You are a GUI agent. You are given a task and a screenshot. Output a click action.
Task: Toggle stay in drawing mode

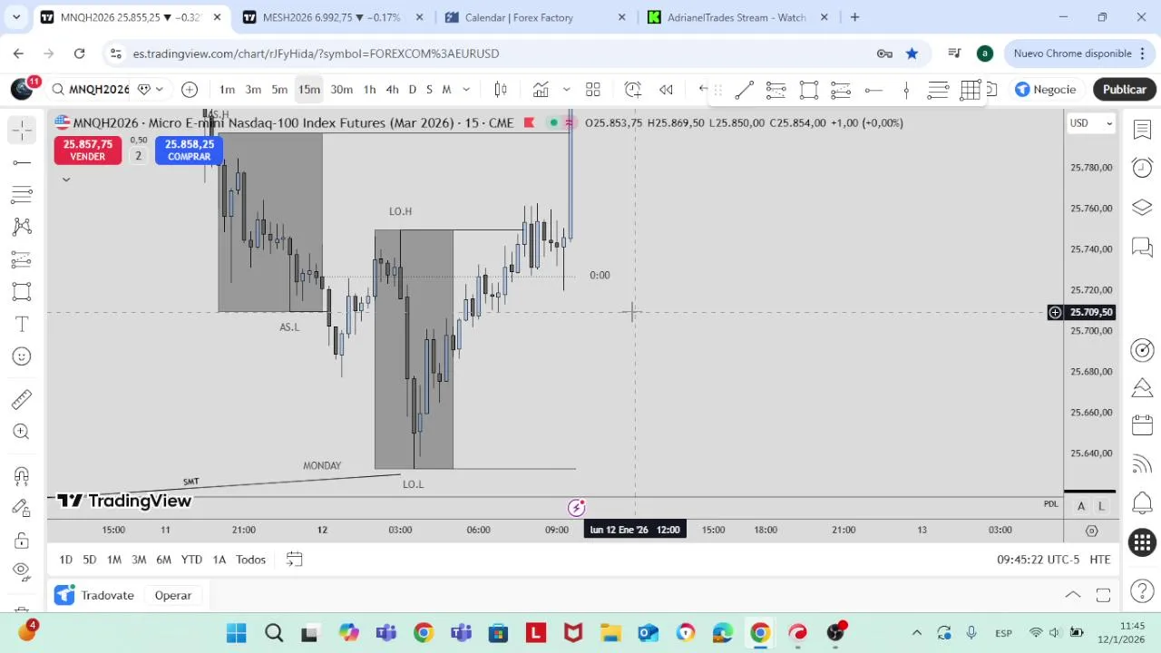22,508
